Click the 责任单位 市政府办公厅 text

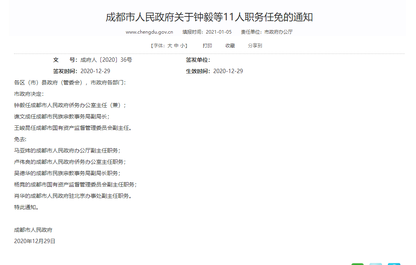tap(266, 32)
